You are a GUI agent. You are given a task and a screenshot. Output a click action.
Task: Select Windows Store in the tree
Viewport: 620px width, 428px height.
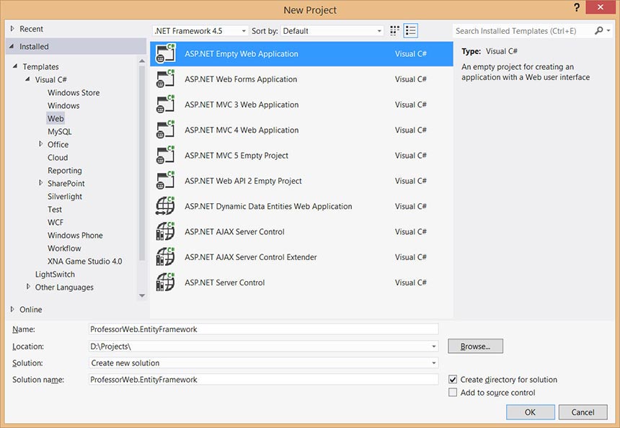pos(74,93)
